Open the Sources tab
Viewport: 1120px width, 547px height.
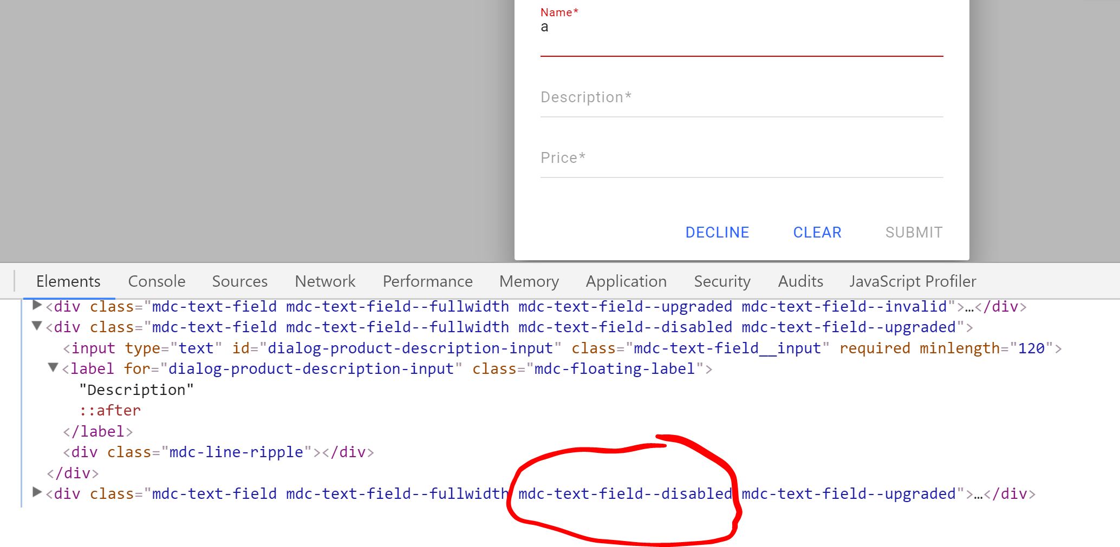pyautogui.click(x=239, y=281)
